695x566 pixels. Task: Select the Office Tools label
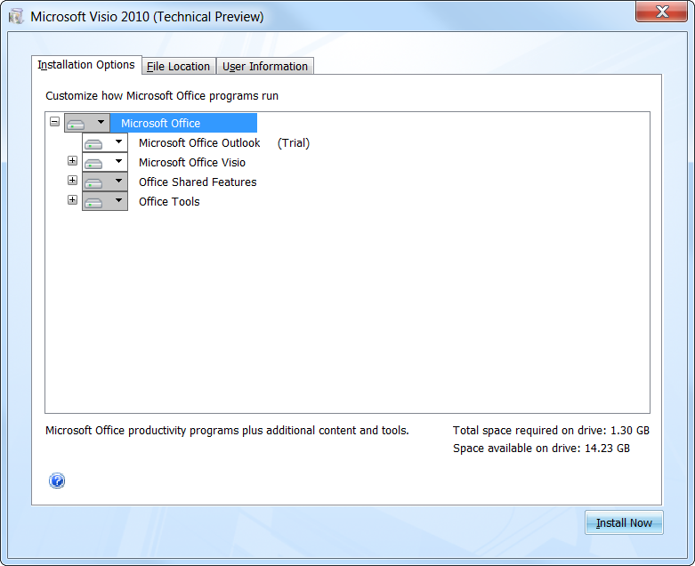[x=169, y=202]
